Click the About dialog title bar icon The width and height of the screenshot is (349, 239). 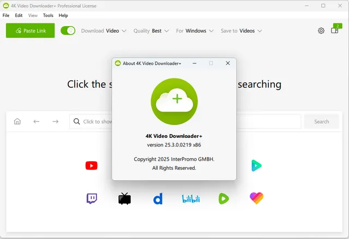pos(118,63)
